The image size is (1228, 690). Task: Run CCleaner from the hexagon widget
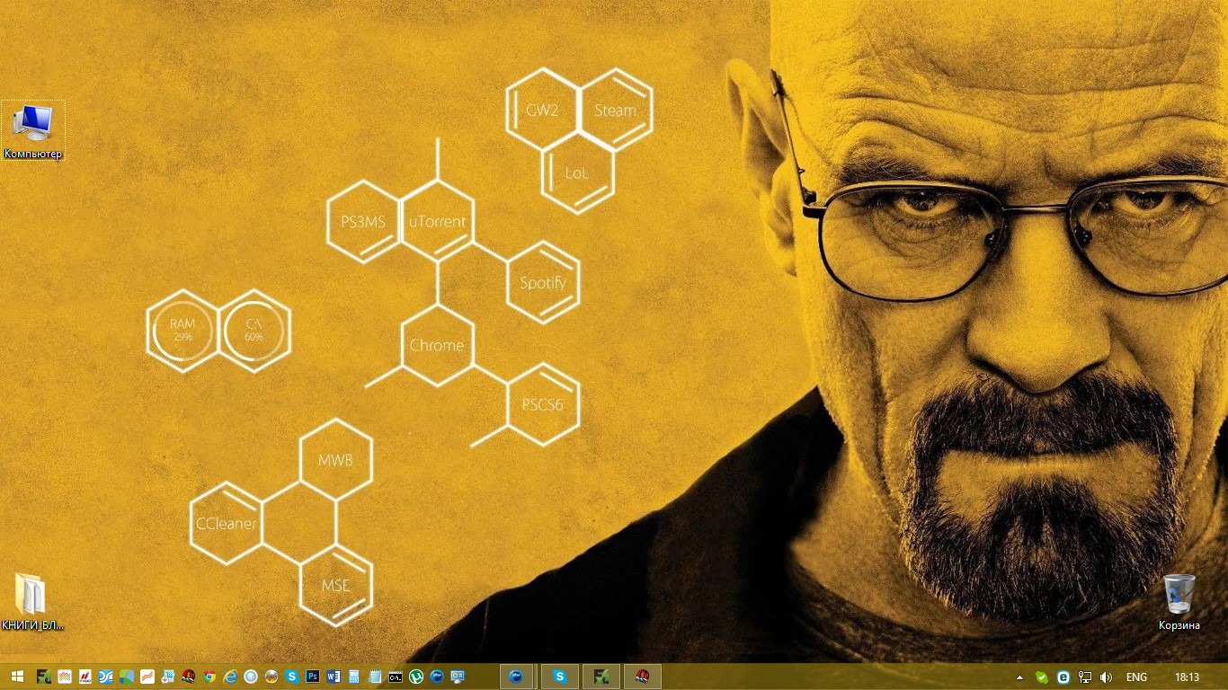[x=226, y=523]
